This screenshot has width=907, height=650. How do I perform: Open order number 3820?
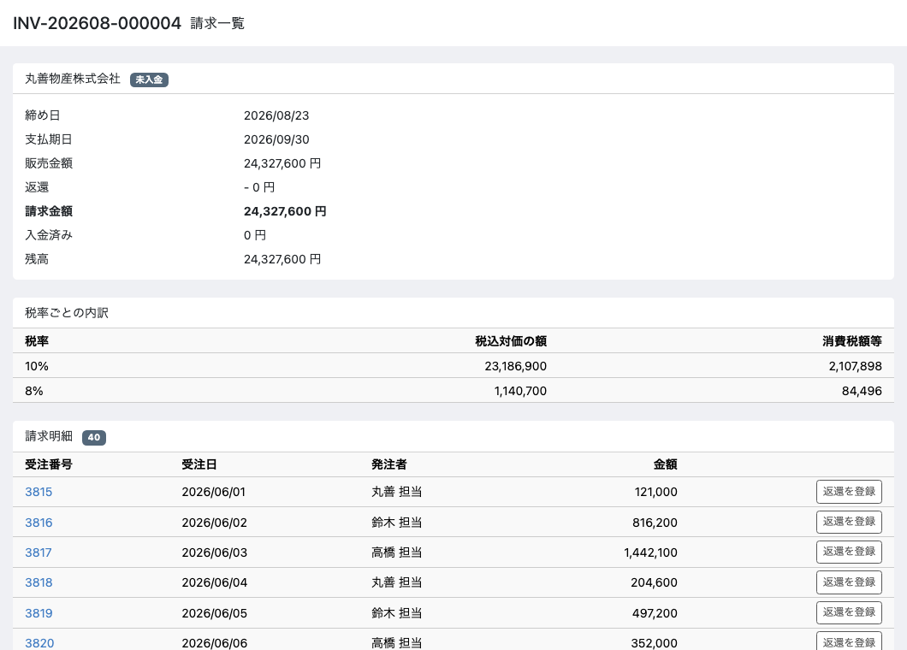39,642
